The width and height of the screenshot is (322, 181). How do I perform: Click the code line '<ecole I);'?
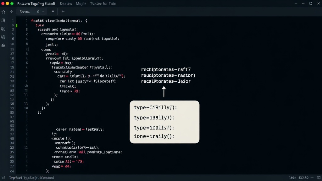pyautogui.click(x=62, y=138)
